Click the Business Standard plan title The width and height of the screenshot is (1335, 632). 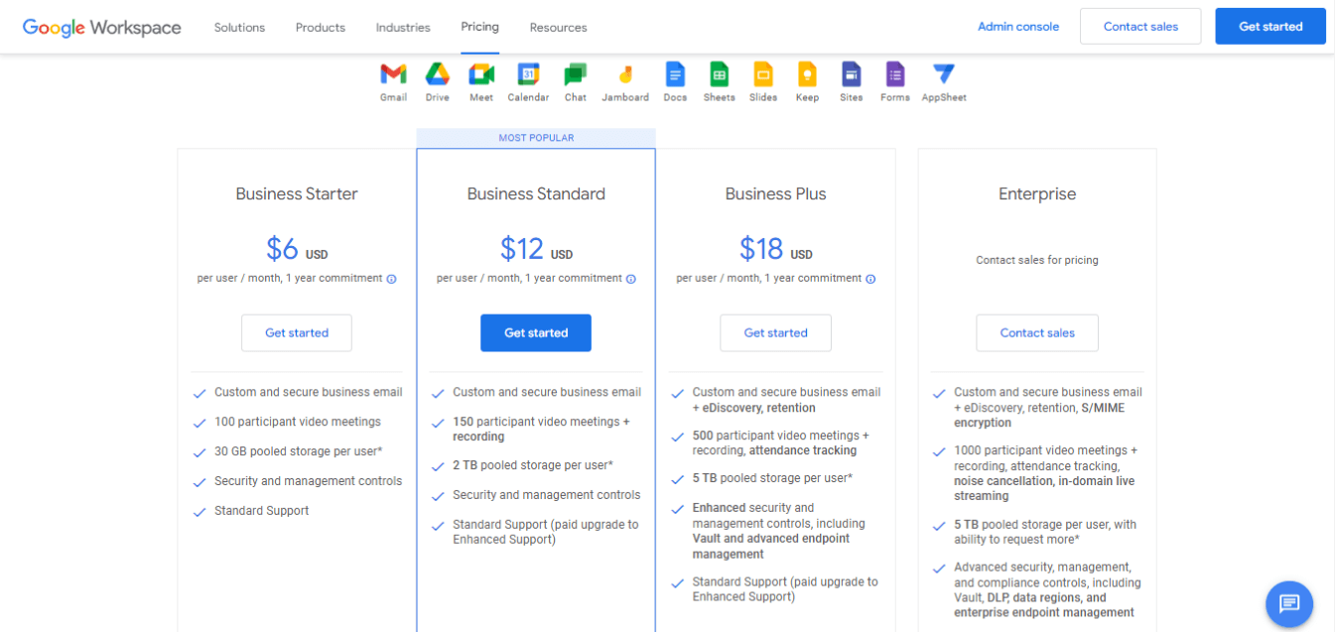tap(536, 194)
